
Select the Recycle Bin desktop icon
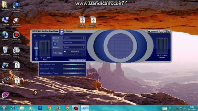click(5, 51)
